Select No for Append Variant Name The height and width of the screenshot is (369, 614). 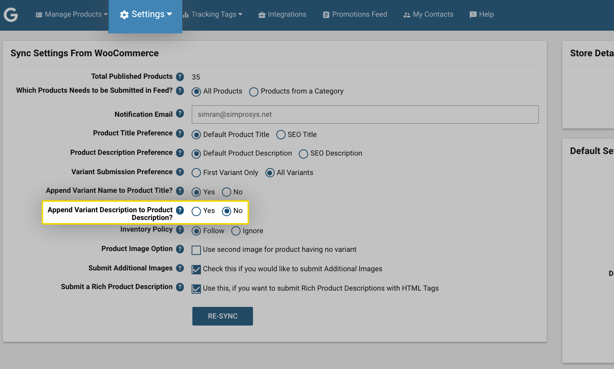pos(227,192)
